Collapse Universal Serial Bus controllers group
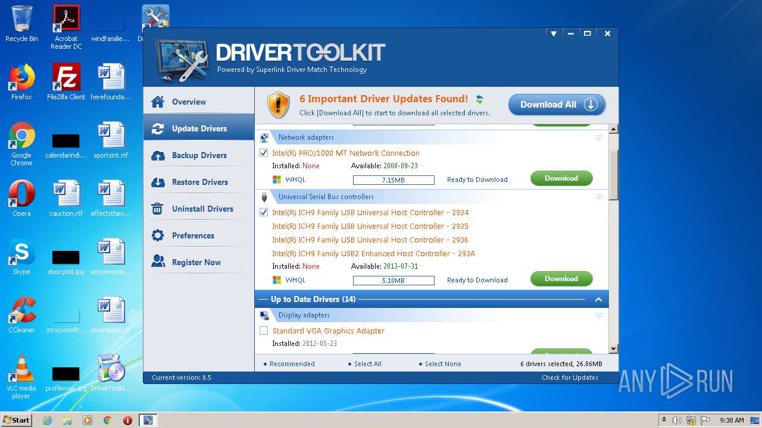This screenshot has height=428, width=762. tap(599, 197)
